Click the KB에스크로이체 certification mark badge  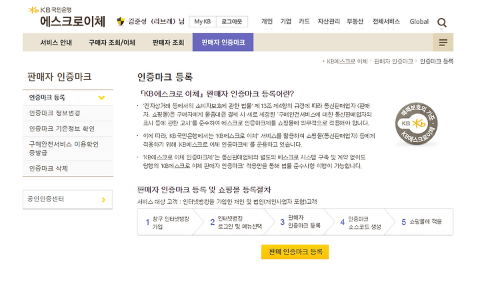pyautogui.click(x=416, y=124)
